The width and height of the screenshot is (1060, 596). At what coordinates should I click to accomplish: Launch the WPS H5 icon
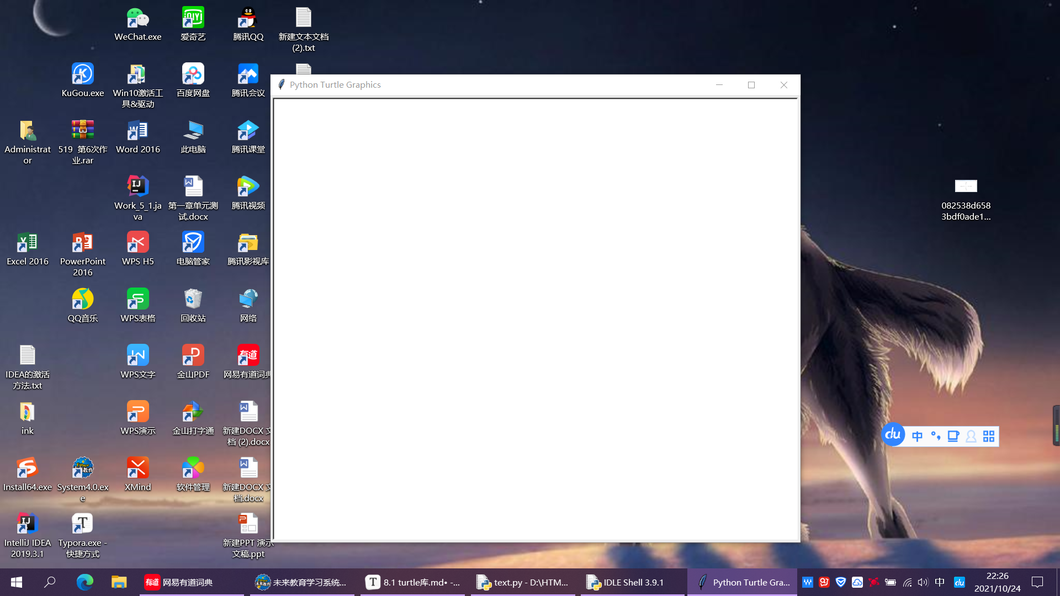tap(137, 249)
